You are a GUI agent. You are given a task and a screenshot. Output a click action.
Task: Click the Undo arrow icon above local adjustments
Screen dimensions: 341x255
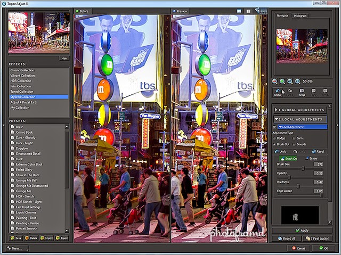(x=277, y=91)
